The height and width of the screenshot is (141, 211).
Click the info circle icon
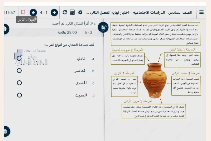click(x=6, y=29)
